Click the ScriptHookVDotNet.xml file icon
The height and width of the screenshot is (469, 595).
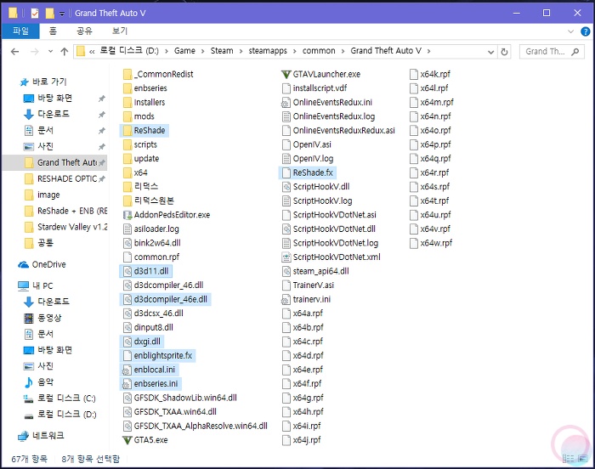[286, 257]
